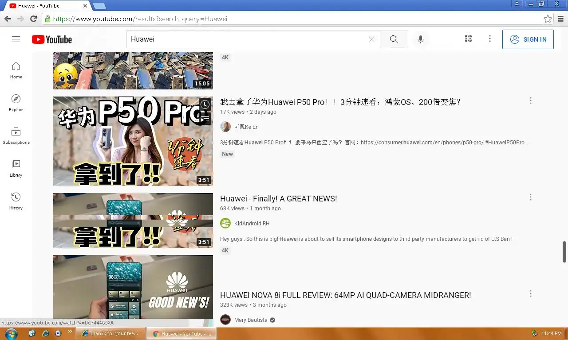The image size is (568, 340).
Task: Open a new browser tab
Action: [99, 6]
